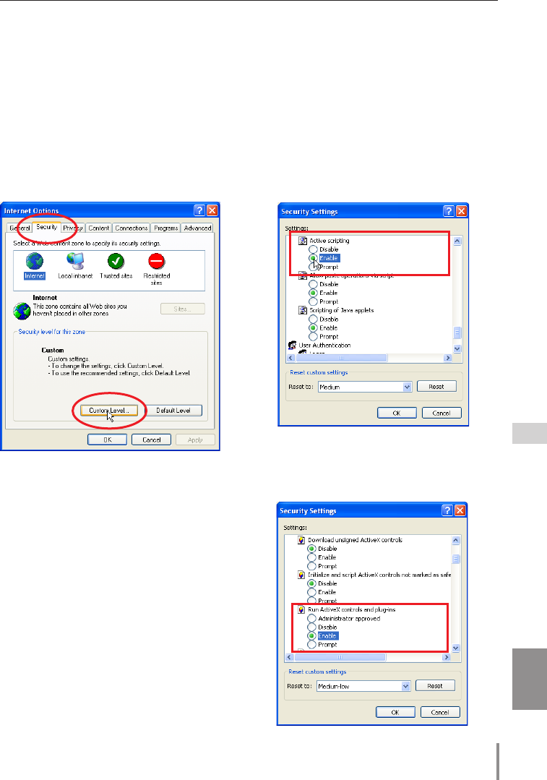Click the Custom Level button
Image resolution: width=547 pixels, height=780 pixels.
(x=109, y=411)
